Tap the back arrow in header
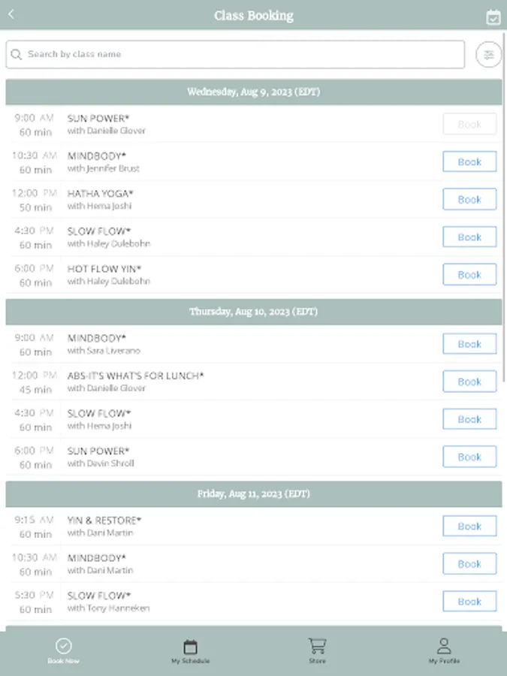Screen dimensions: 507x676 click(x=11, y=14)
